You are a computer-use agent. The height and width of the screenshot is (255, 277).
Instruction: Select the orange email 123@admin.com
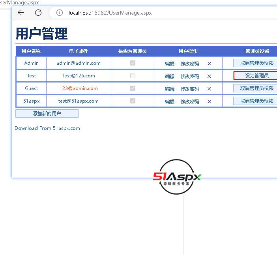tap(79, 88)
